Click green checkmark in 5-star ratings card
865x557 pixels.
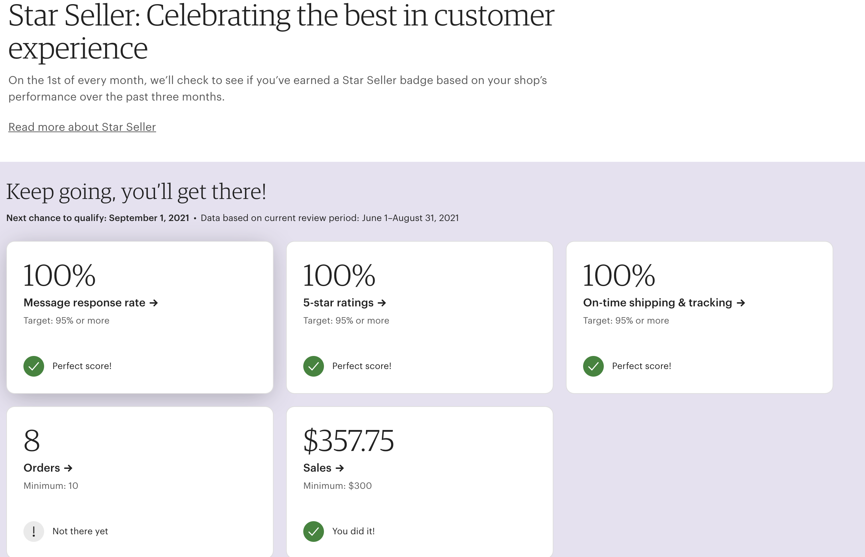pyautogui.click(x=313, y=366)
